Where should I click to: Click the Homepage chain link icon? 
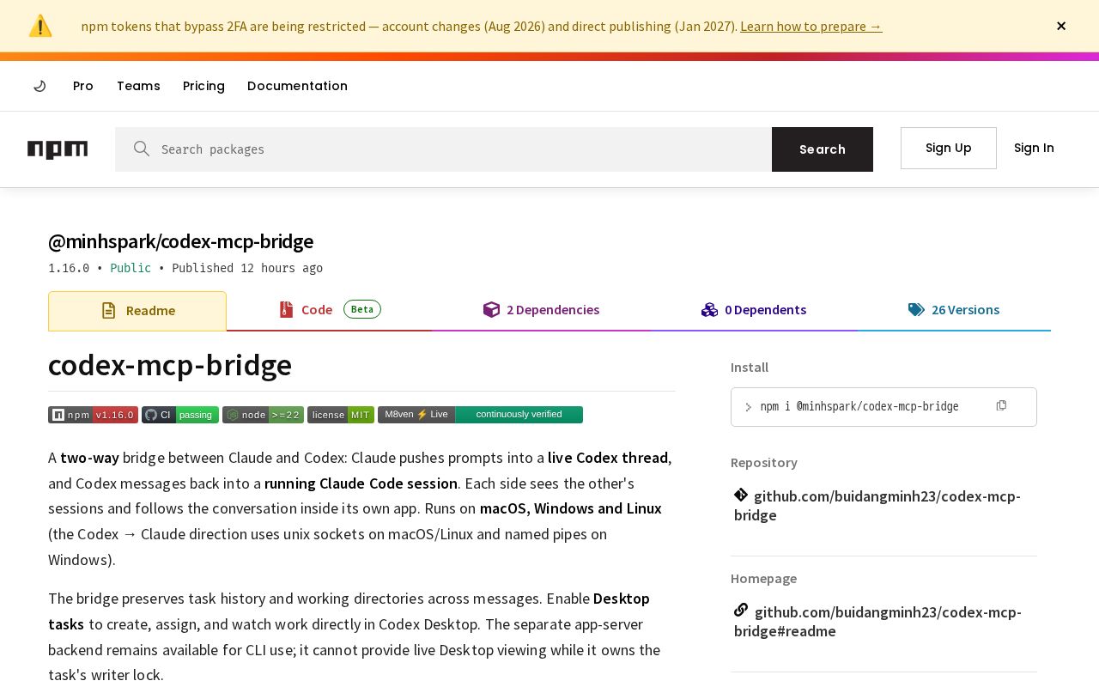point(741,610)
